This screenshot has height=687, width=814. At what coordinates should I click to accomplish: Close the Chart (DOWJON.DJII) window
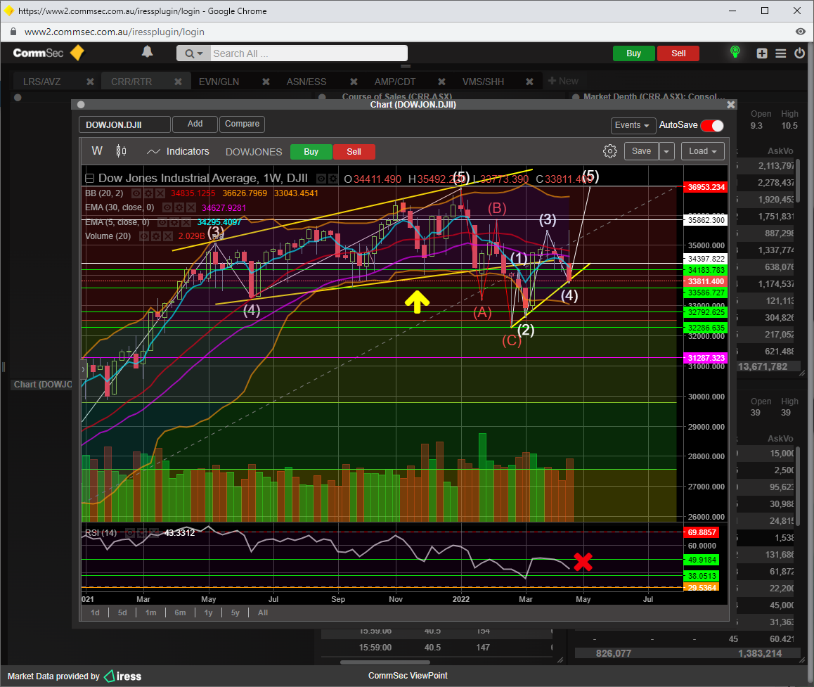pos(730,104)
